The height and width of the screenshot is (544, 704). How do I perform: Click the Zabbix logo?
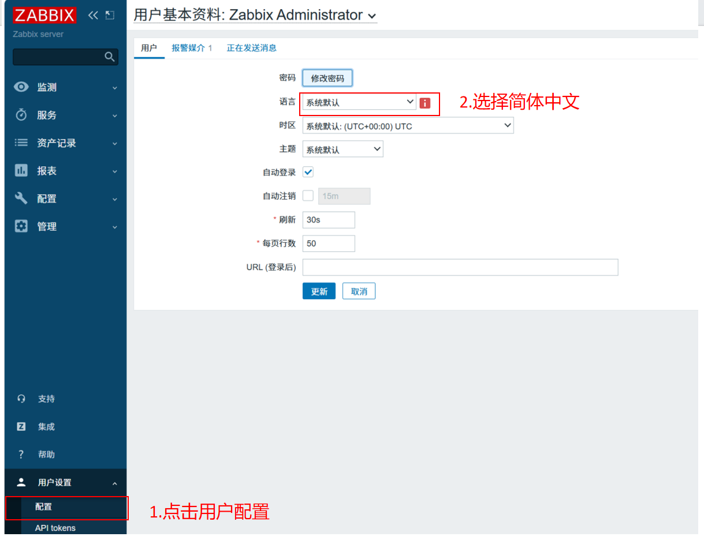[44, 15]
